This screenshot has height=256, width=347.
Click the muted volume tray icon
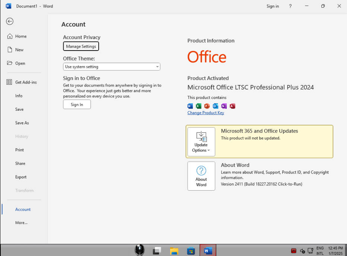tap(303, 251)
